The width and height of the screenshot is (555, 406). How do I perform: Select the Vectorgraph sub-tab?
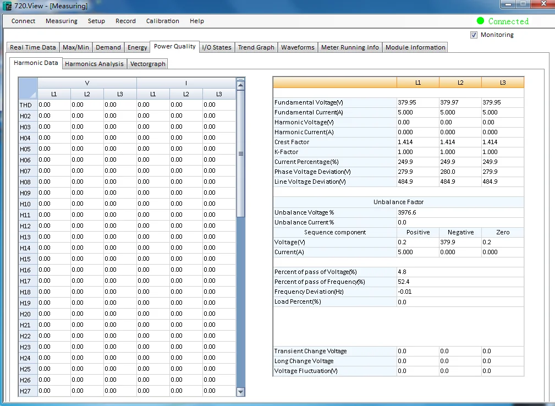(148, 64)
